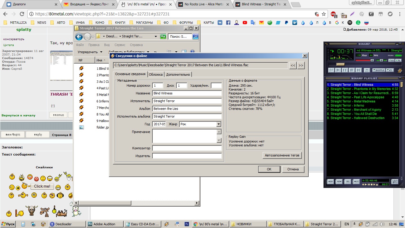The image size is (405, 228).
Task: Click Spotify bookmark icon
Action: click(x=350, y=23)
